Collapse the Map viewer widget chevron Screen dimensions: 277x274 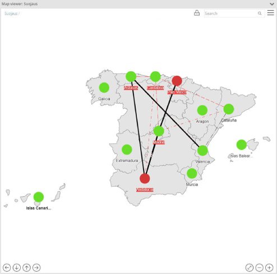coord(272,4)
